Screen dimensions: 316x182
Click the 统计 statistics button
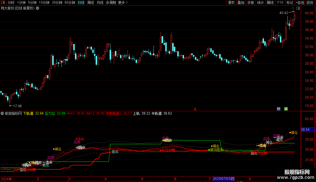pyautogui.click(x=260, y=3)
